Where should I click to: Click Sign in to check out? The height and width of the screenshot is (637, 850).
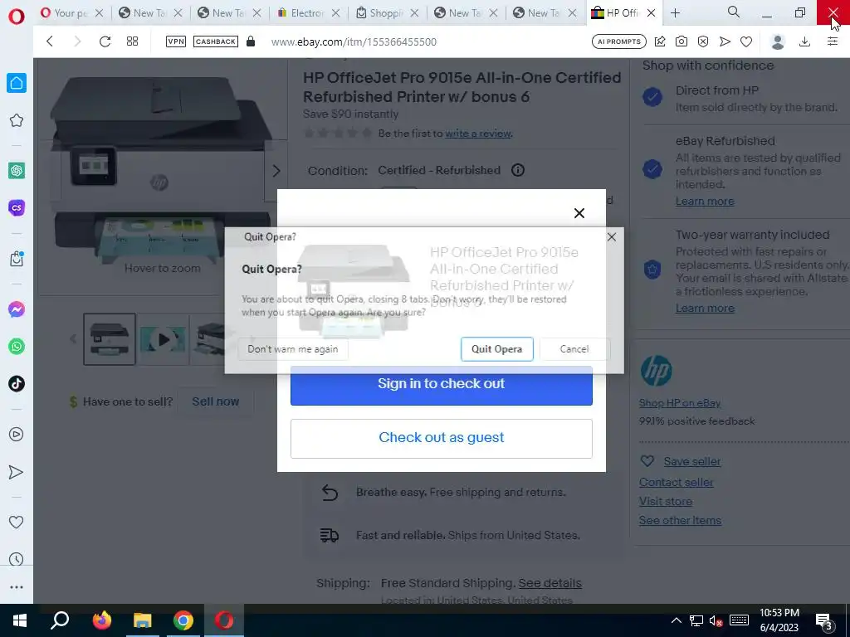point(442,386)
